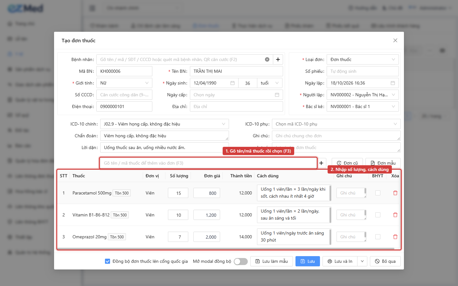Open the Bác sĩ kê dropdown
Image resolution: width=458 pixels, height=286 pixels.
(x=363, y=106)
